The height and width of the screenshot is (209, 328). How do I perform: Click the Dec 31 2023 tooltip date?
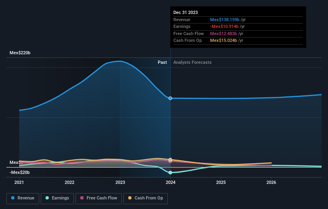[x=185, y=12]
